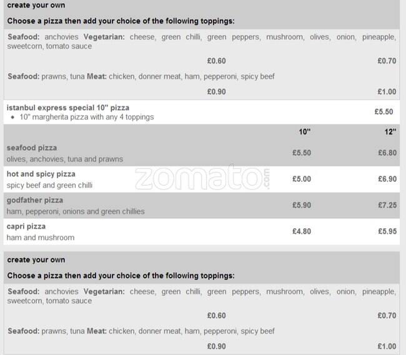Click the top create your own heading
The width and height of the screenshot is (406, 355).
tap(36, 5)
